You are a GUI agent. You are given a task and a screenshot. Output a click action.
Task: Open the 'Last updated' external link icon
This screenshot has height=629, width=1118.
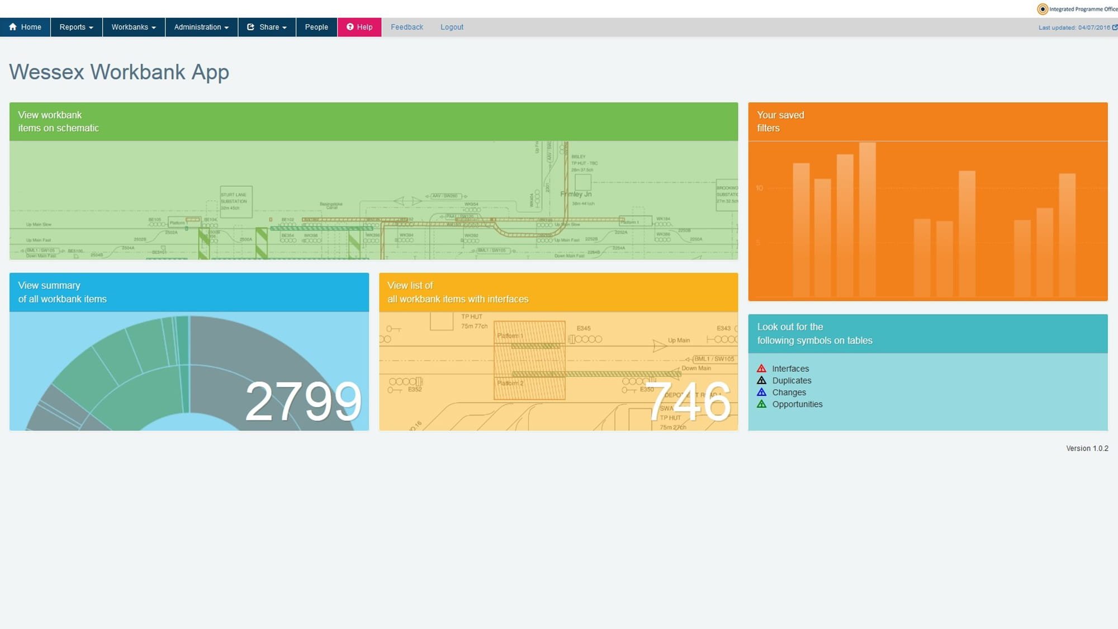[x=1114, y=26]
